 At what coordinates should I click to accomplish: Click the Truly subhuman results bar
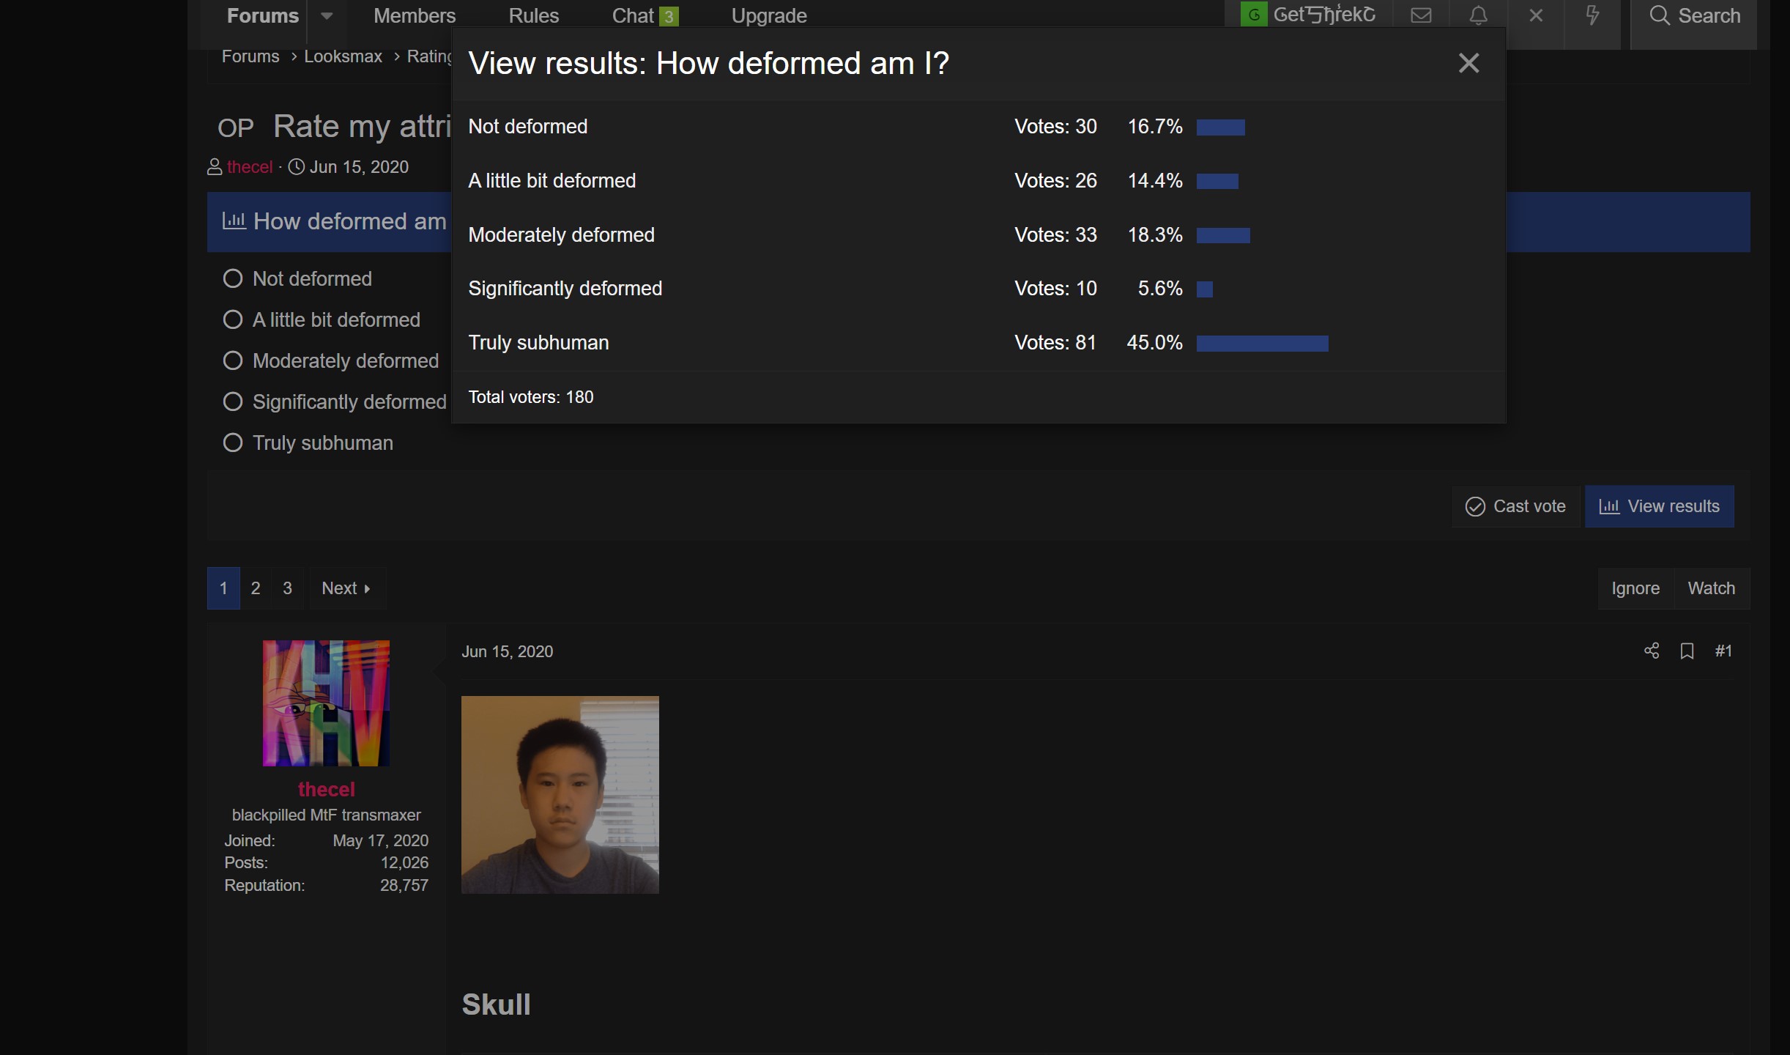(x=1262, y=344)
